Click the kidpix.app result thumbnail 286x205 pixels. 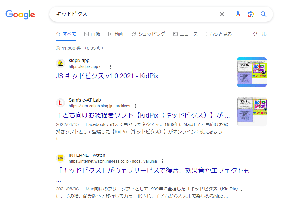[251, 72]
